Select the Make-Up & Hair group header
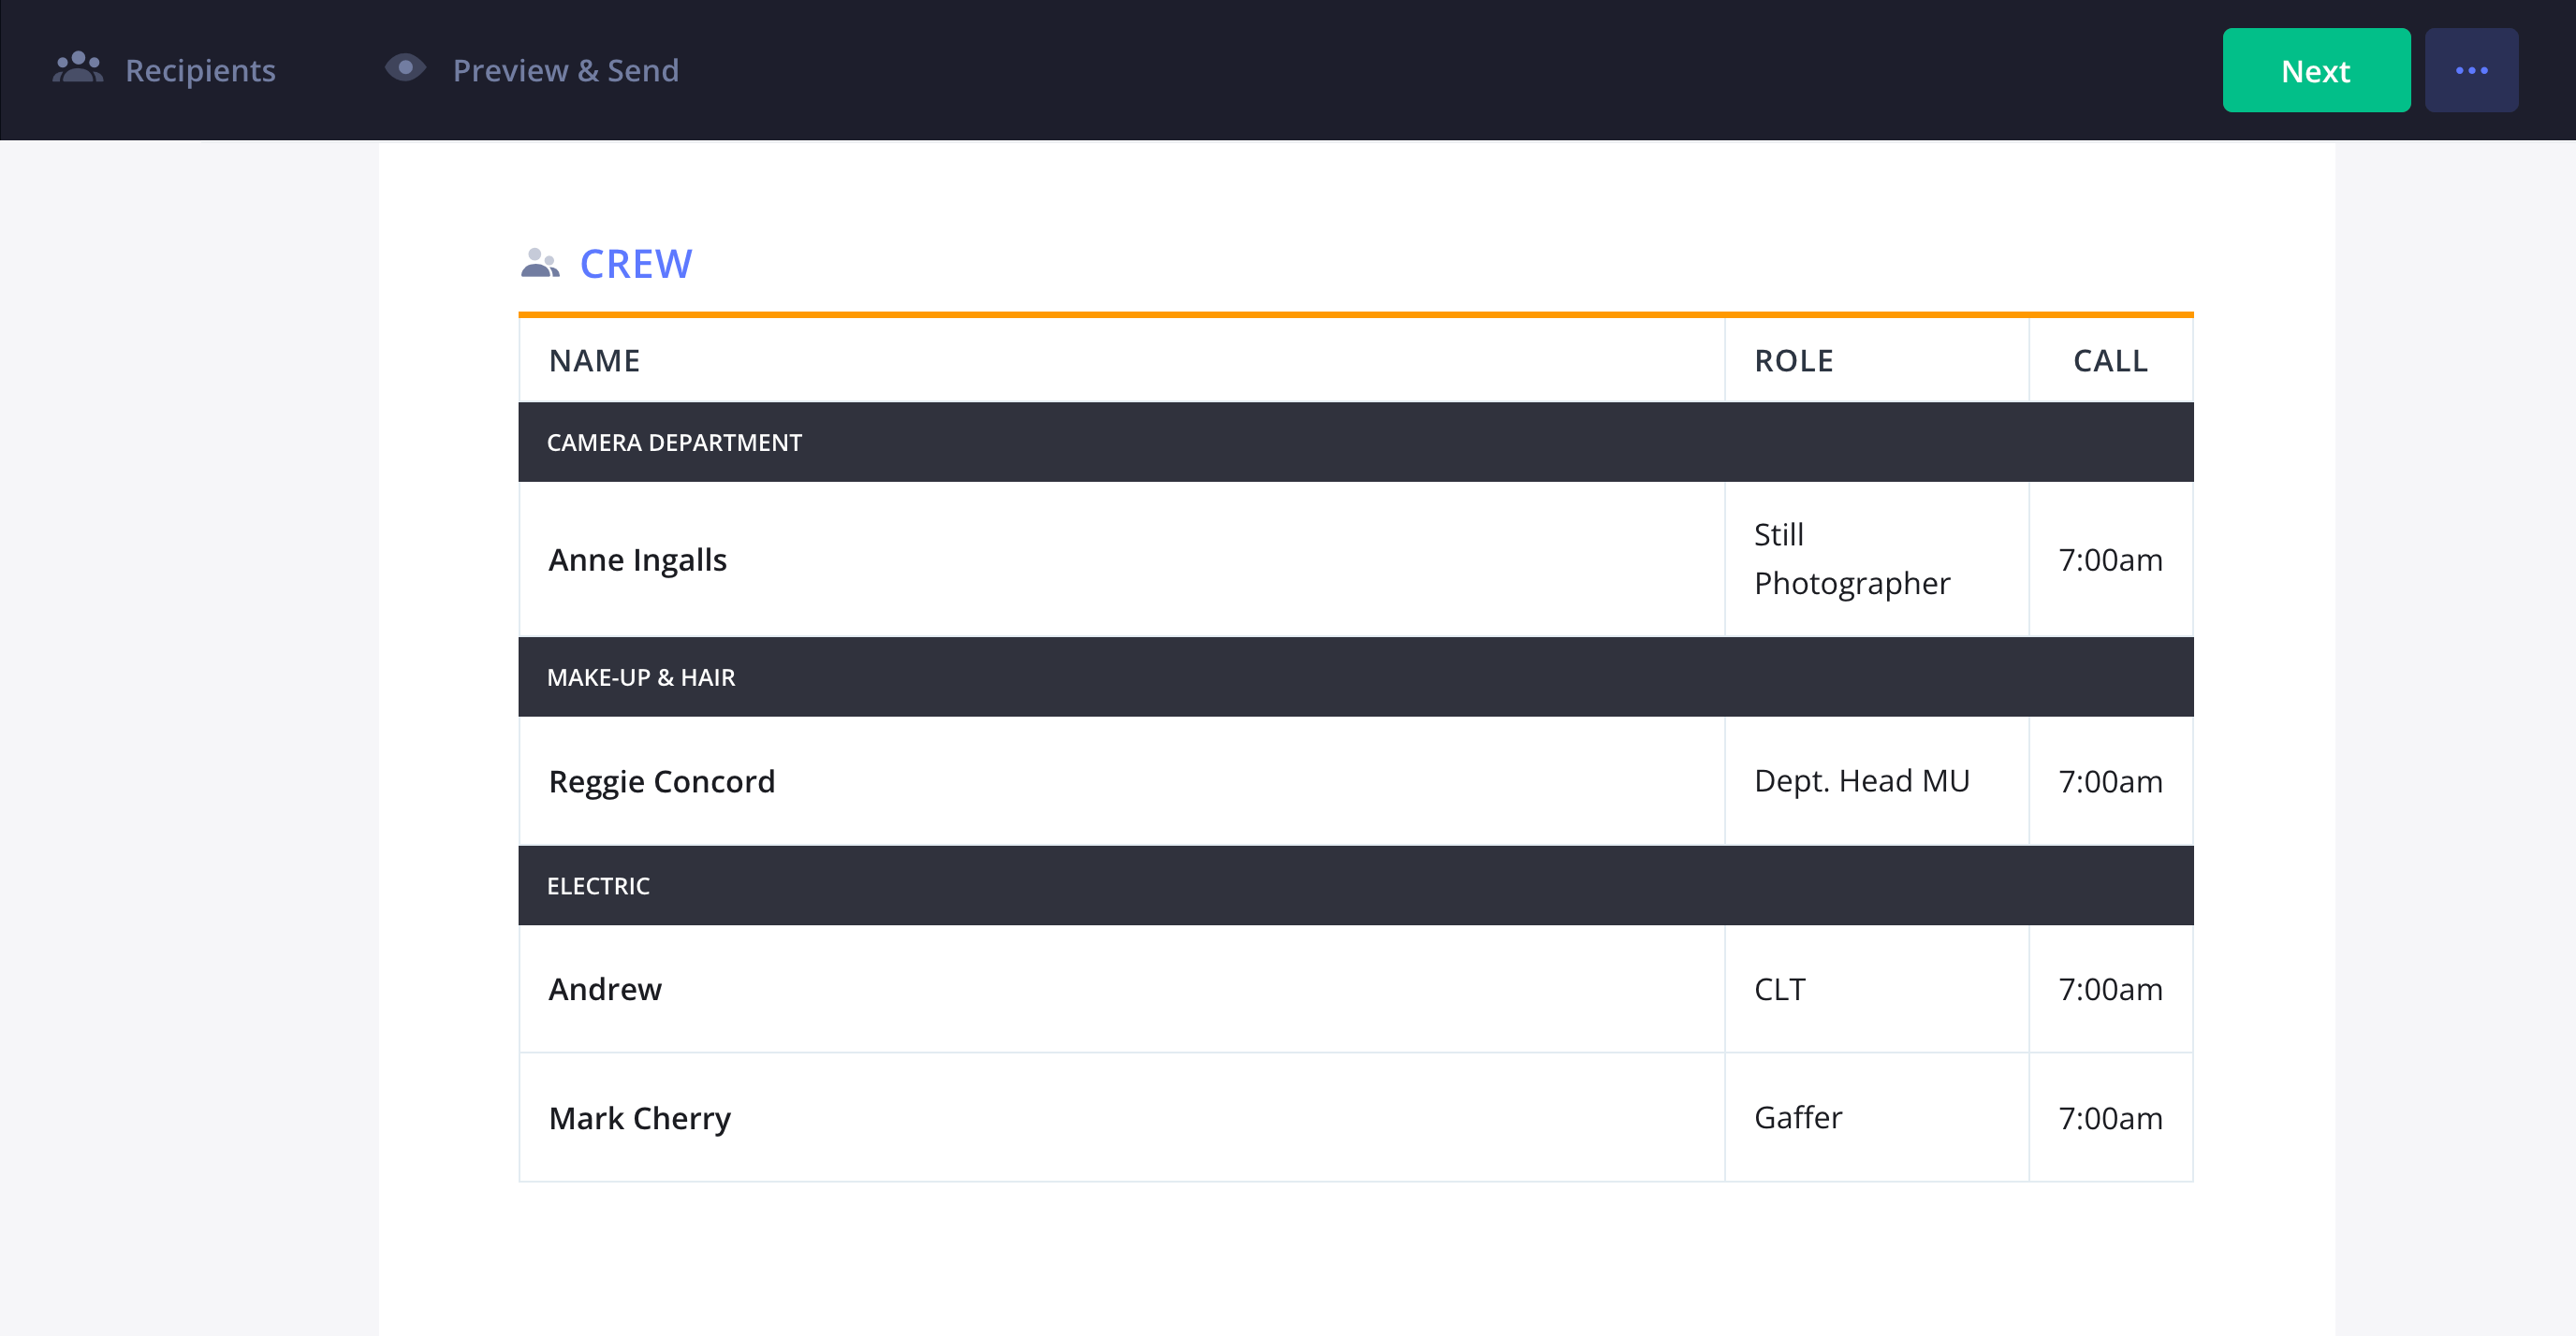This screenshot has height=1336, width=2576. 1355,677
